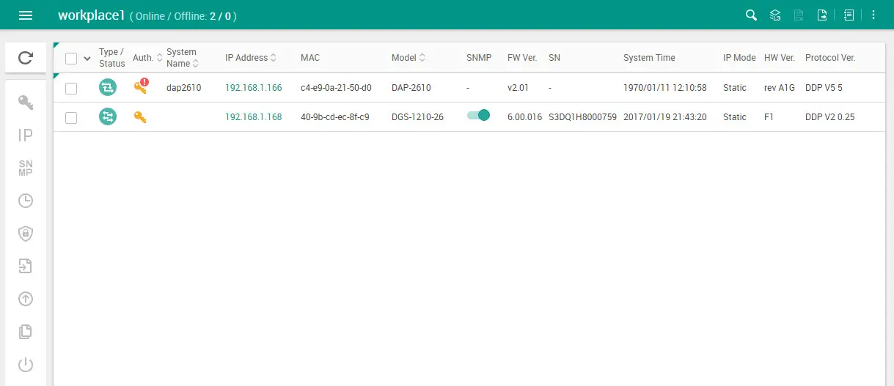The image size is (894, 386).
Task: Open the log notebook icon
Action: [849, 15]
